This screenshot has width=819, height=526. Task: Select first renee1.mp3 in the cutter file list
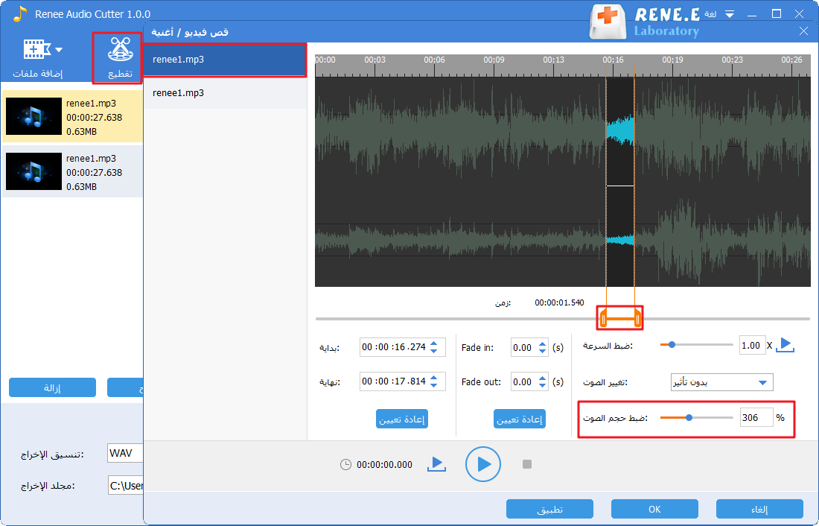(225, 60)
